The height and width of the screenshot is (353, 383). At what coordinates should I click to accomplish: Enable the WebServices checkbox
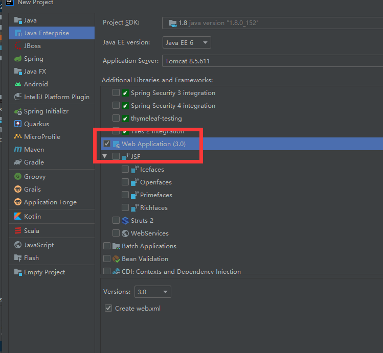tap(116, 233)
